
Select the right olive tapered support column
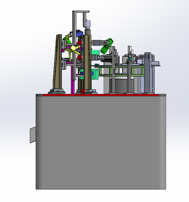(88, 62)
